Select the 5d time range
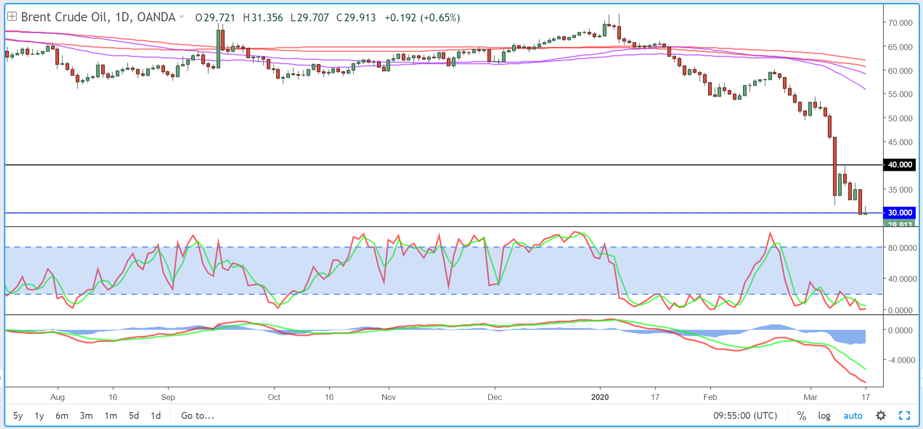 click(134, 415)
